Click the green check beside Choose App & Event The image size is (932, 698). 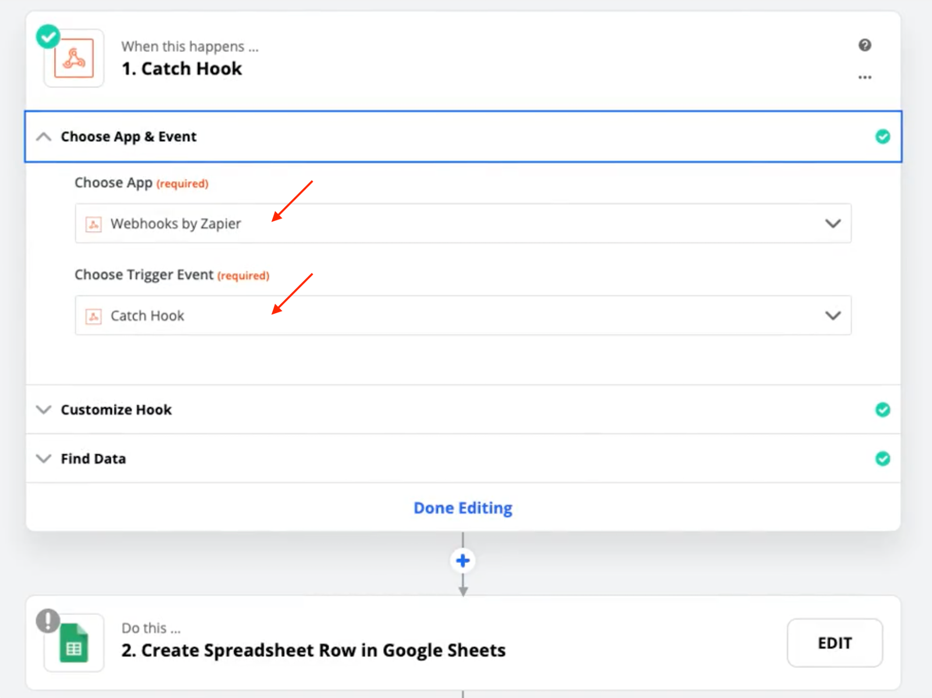coord(882,137)
